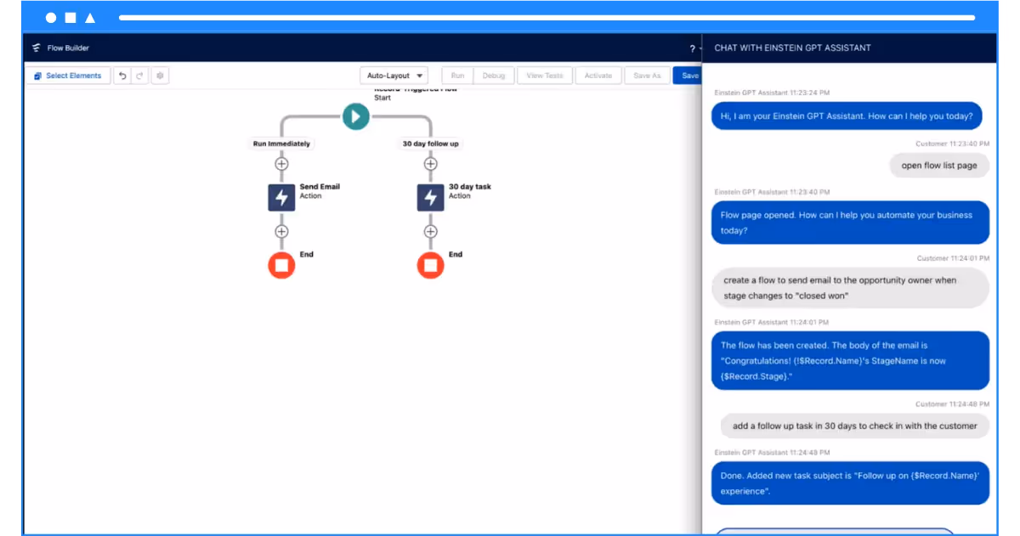
Task: Click the Debug button
Action: click(x=494, y=76)
